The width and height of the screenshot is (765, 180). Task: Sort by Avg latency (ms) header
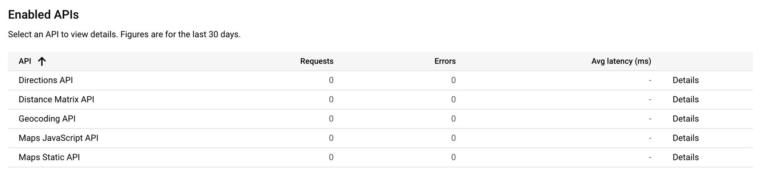pyautogui.click(x=621, y=61)
